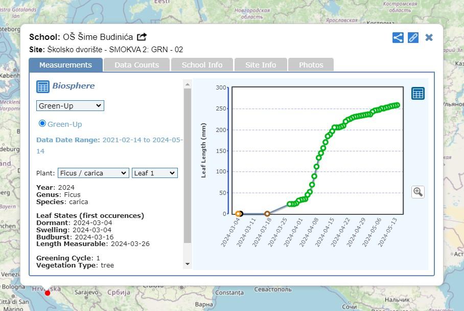Open the Photos tab
The height and width of the screenshot is (311, 464).
pos(311,65)
